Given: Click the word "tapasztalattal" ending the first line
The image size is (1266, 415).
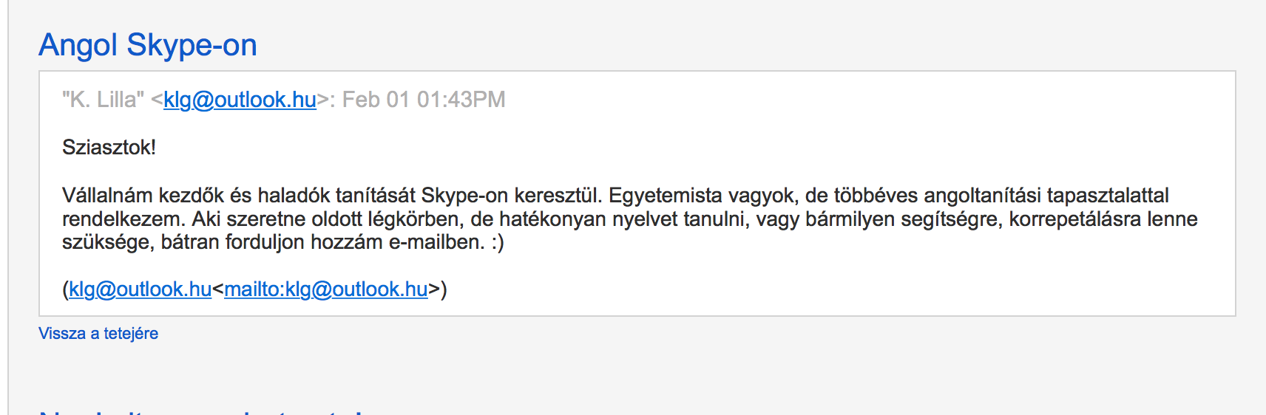Looking at the screenshot, I should pos(1108,196).
